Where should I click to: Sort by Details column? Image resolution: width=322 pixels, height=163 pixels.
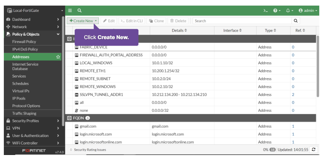coord(179,30)
